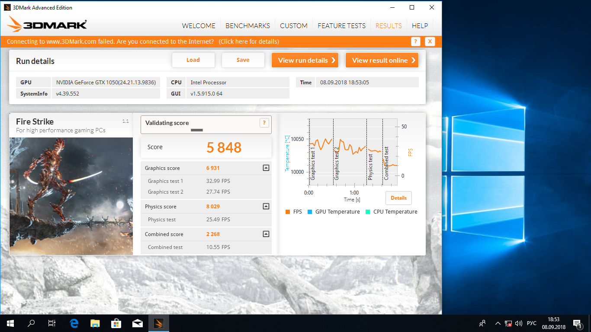Image resolution: width=591 pixels, height=332 pixels.
Task: Click the Fire Strike title text
Action: [x=35, y=121]
